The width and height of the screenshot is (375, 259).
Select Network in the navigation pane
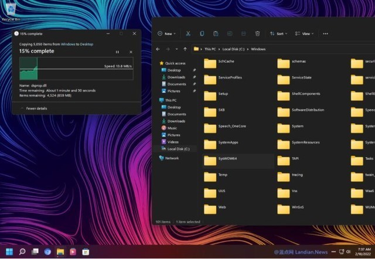point(172,158)
